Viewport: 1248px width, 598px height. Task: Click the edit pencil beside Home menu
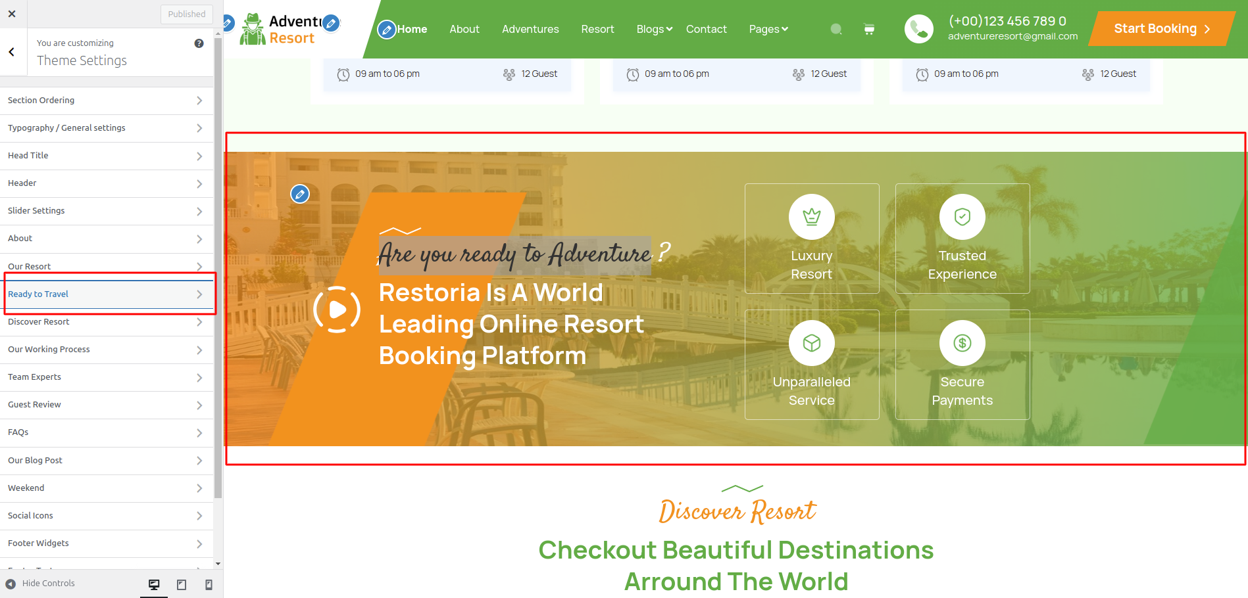point(387,30)
